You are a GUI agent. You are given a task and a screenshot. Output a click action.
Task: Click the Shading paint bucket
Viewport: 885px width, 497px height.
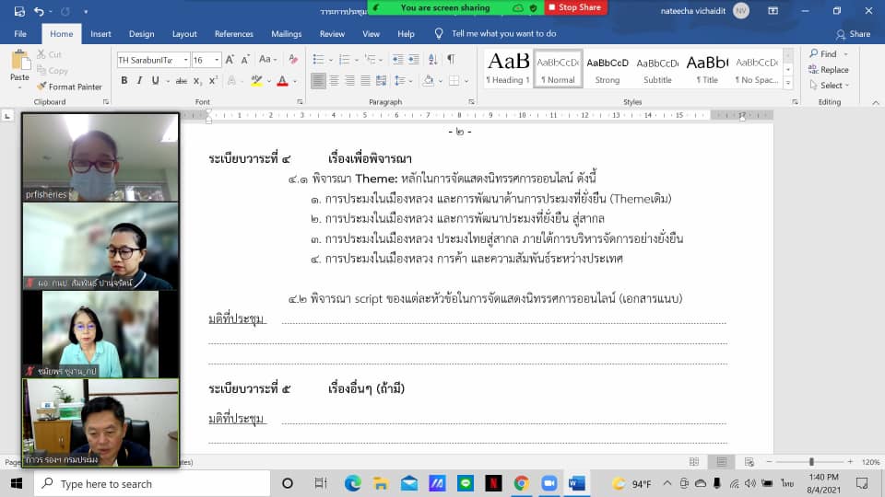[429, 81]
